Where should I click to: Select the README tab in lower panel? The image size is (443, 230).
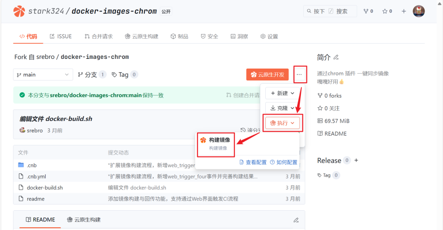pos(40,219)
